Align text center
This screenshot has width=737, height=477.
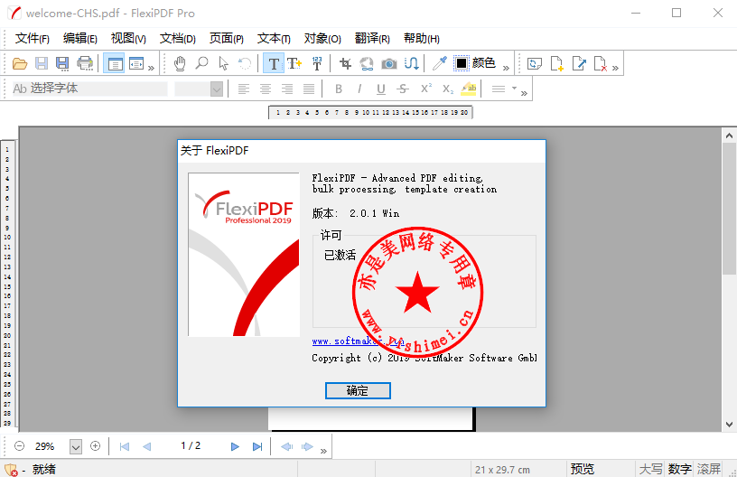pos(266,89)
